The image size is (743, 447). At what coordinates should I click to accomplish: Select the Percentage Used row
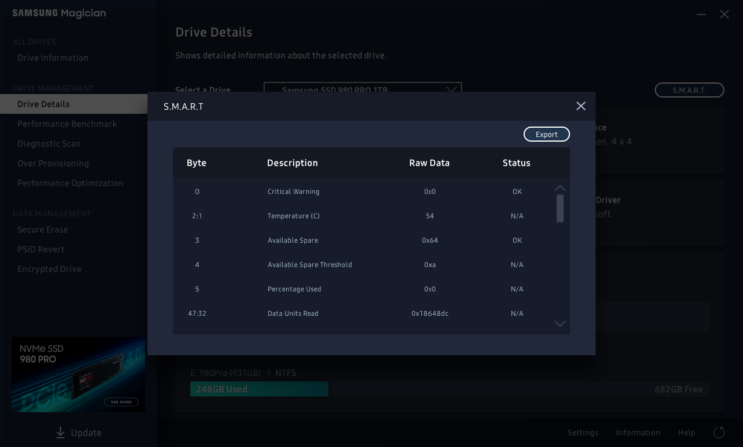click(x=364, y=289)
